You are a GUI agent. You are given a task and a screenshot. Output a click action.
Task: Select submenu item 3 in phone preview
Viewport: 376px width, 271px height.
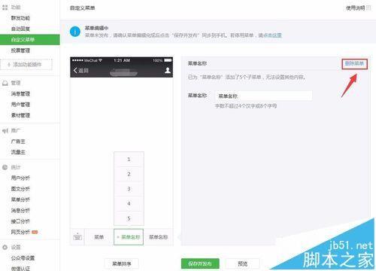(129, 189)
